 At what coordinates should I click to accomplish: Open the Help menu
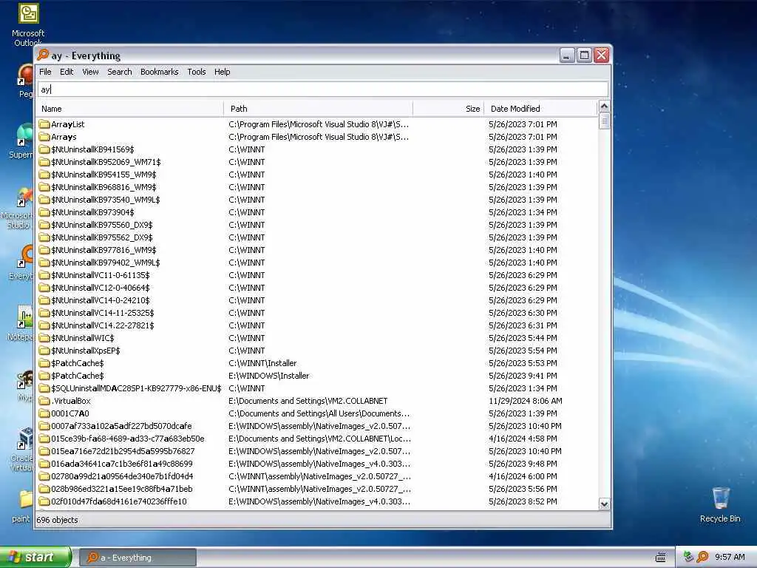pyautogui.click(x=222, y=72)
